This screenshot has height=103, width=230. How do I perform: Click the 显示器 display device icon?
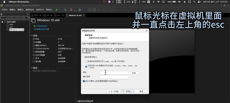coord(34,62)
